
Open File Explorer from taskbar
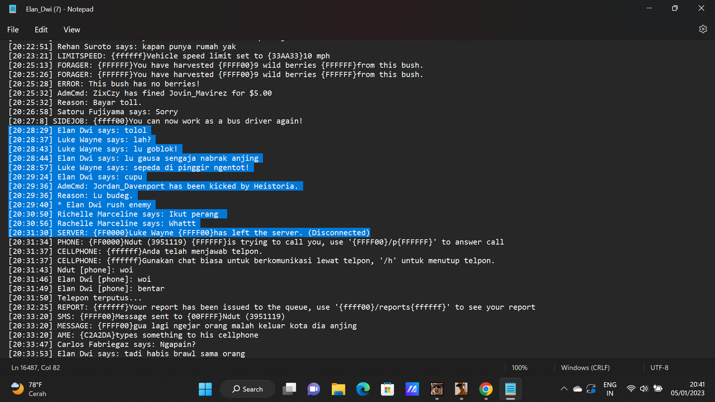point(339,389)
